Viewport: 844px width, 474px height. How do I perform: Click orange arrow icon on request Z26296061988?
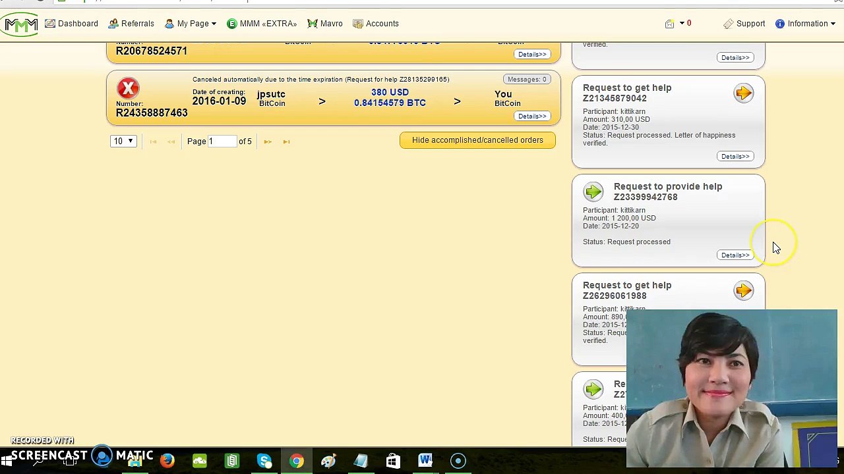[743, 290]
